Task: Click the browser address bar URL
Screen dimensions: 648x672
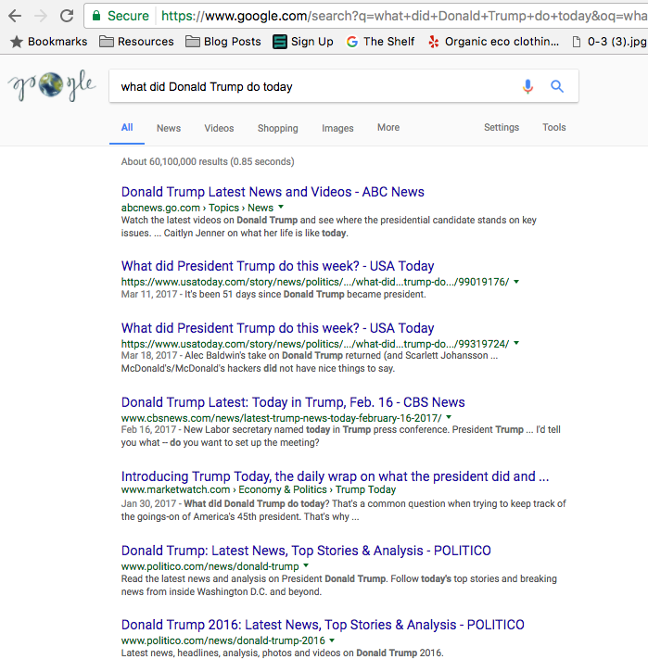Action: point(403,16)
